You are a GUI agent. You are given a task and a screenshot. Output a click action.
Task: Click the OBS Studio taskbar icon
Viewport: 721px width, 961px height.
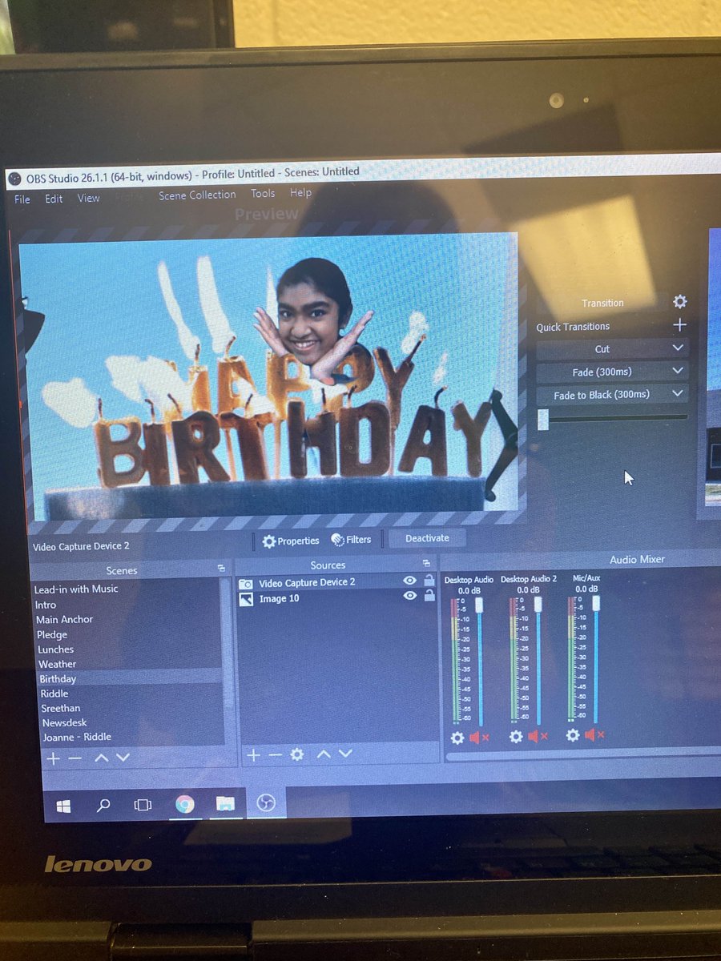[x=266, y=802]
